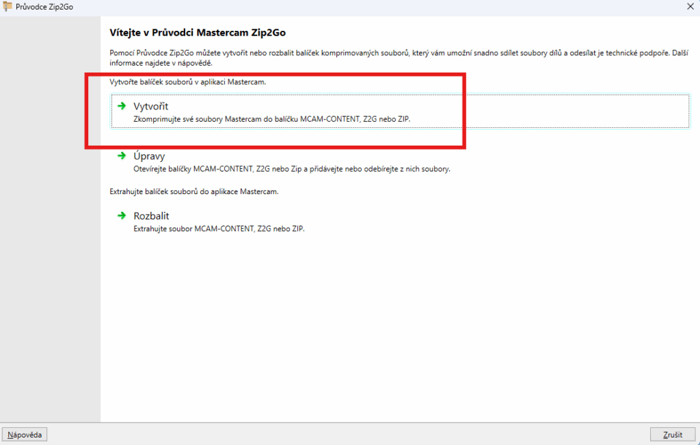700x445 pixels.
Task: Click the Vytvořit description starting with Zkomprimujte
Action: point(271,119)
